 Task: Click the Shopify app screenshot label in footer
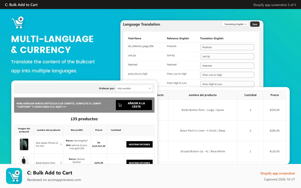[278, 173]
